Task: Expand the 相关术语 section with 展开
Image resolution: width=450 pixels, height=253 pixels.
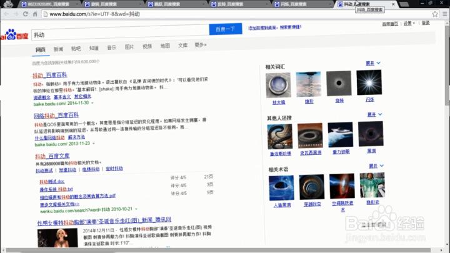Action: [x=376, y=166]
